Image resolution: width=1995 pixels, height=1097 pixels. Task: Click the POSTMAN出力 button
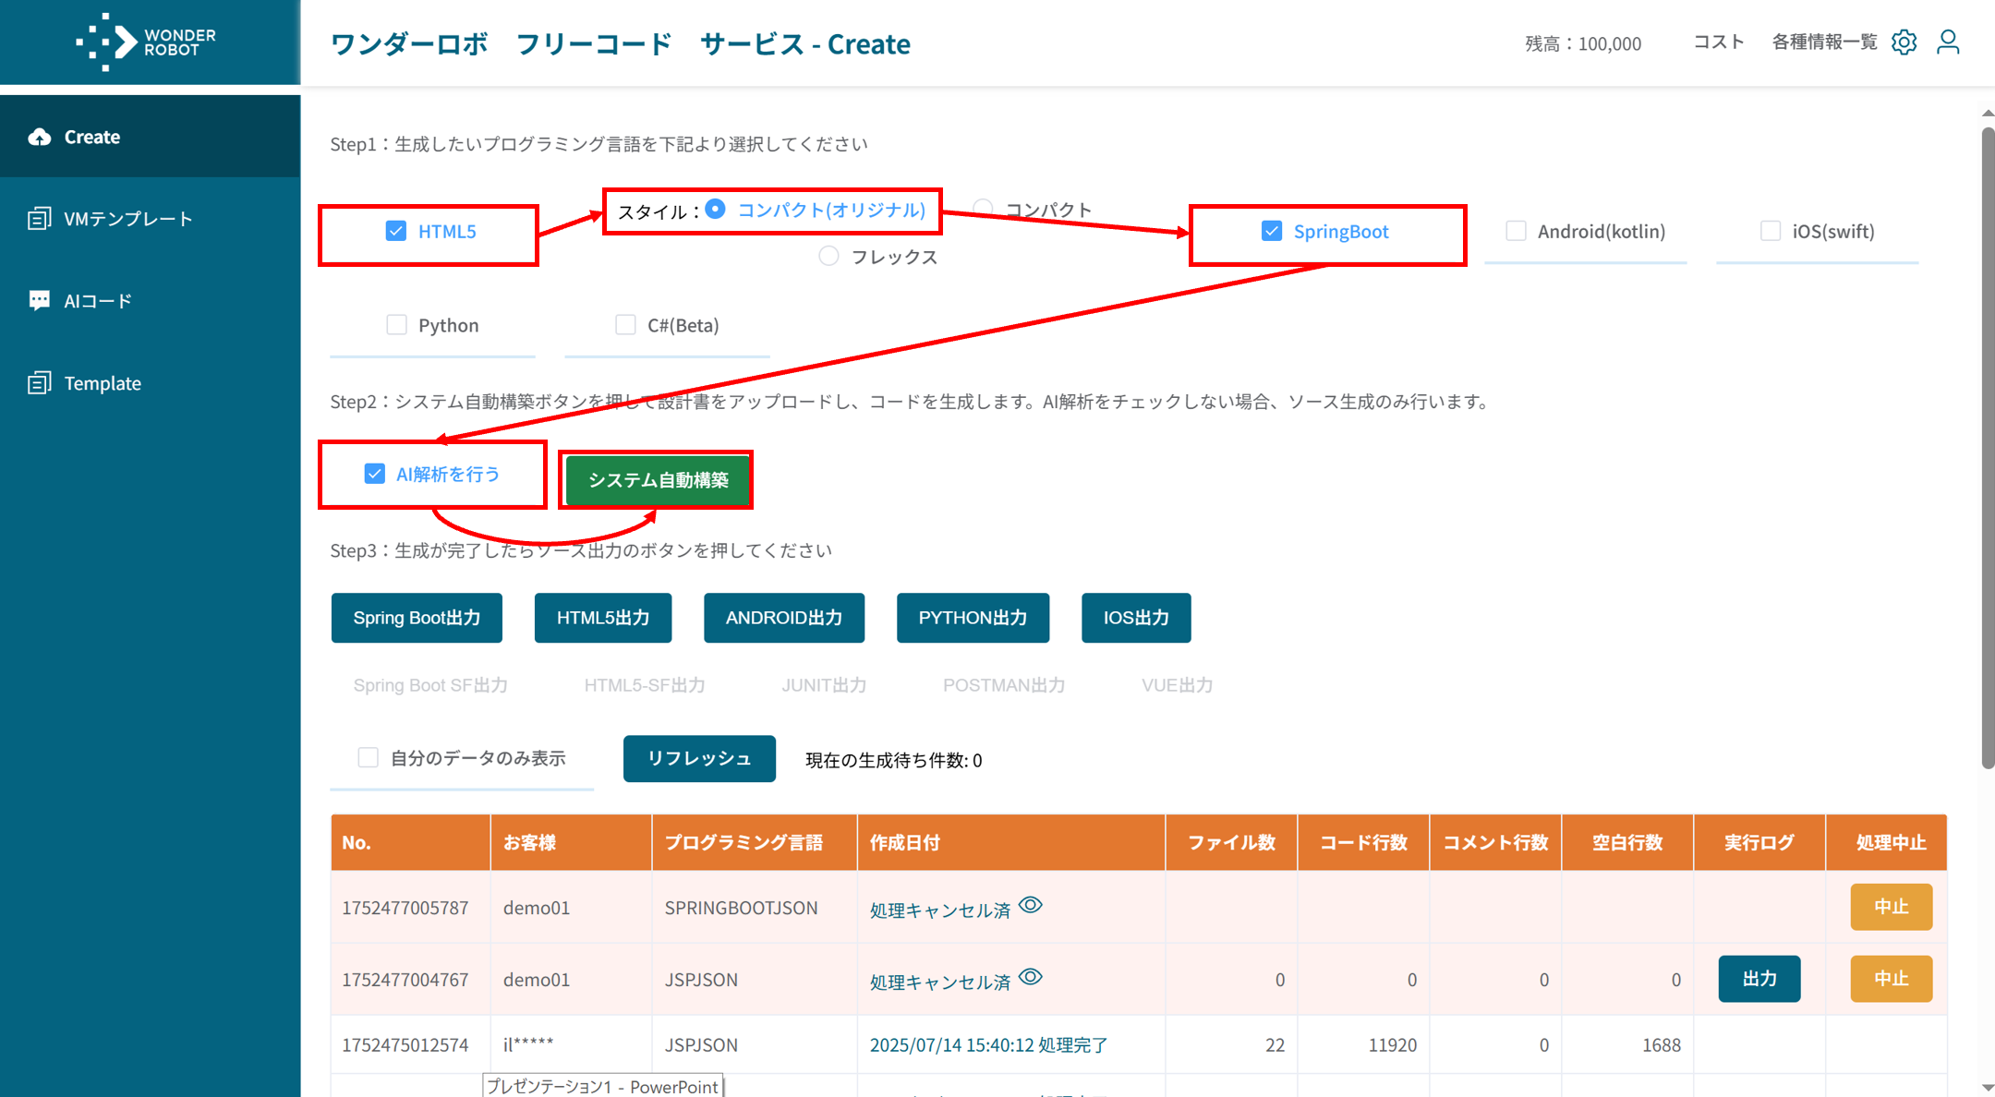point(1004,685)
